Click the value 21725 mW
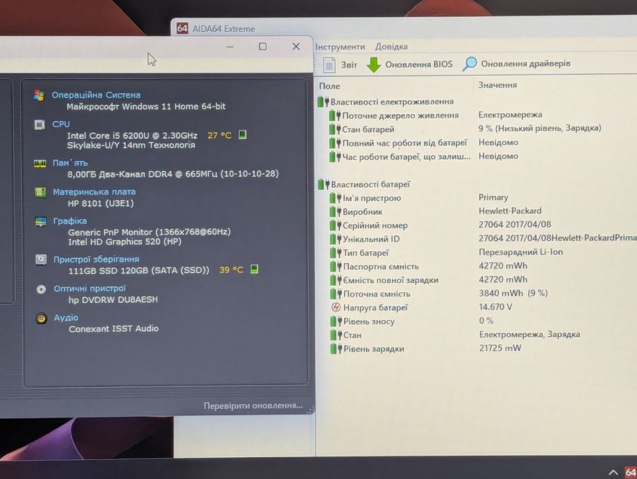 click(500, 348)
